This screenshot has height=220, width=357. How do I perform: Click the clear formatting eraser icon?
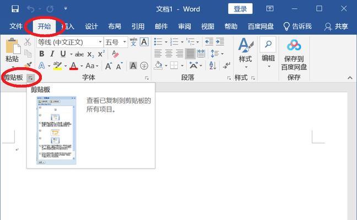click(115, 54)
